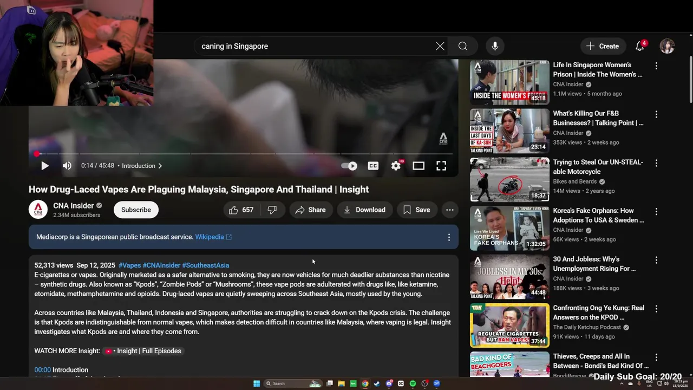Screen dimensions: 693x390
Task: Open the Windows Start button
Action: [x=257, y=383]
